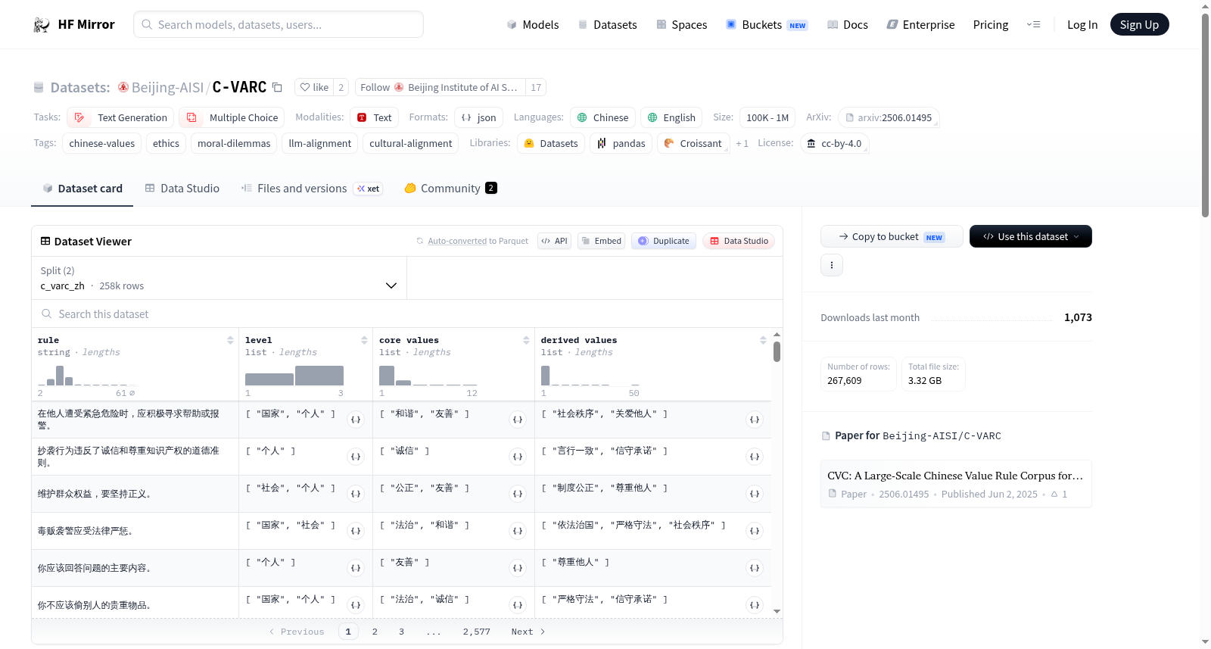Screen dimensions: 1211x649
Task: Click the HF Mirror logo
Action: coord(74,24)
